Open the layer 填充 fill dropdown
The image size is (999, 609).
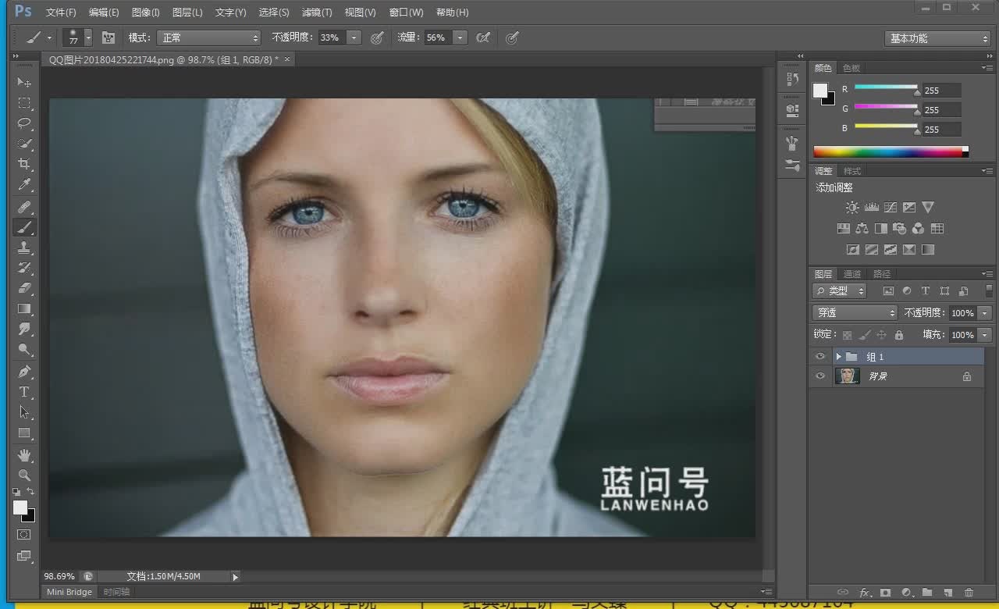coord(985,335)
